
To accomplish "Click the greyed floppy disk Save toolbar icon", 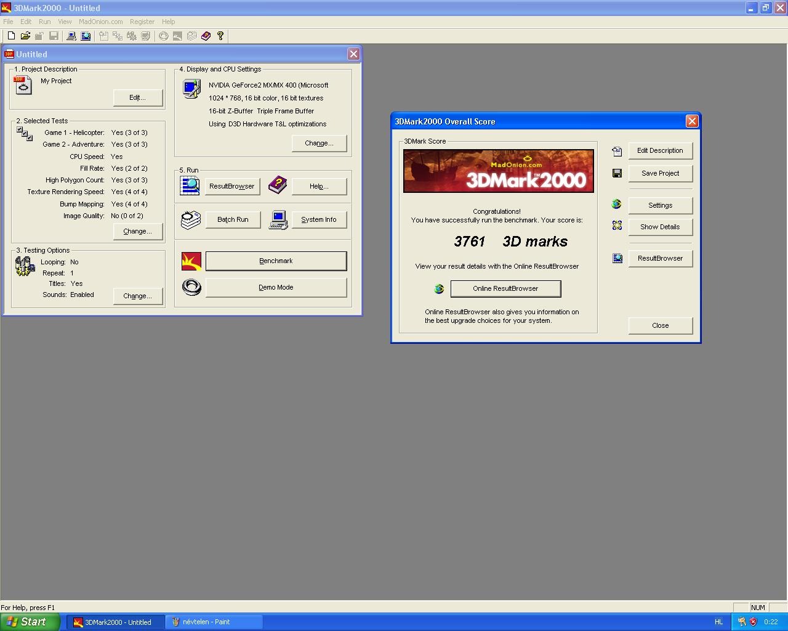I will tap(54, 36).
